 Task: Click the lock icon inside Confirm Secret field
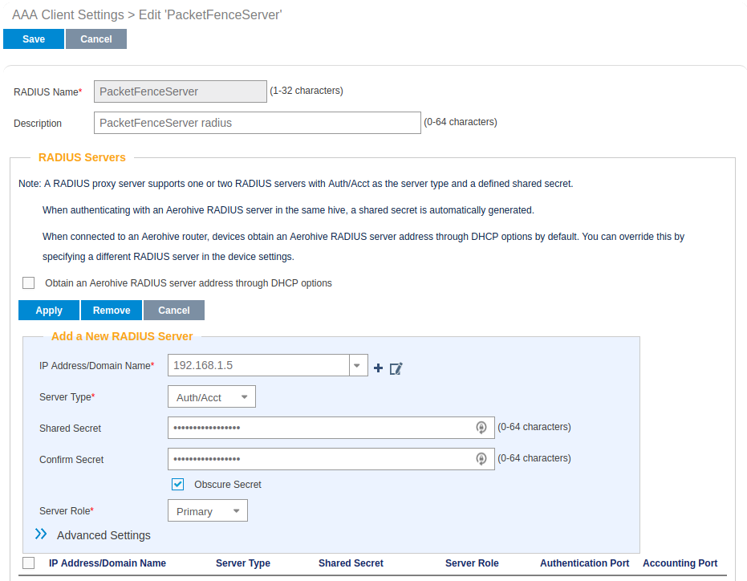(481, 458)
